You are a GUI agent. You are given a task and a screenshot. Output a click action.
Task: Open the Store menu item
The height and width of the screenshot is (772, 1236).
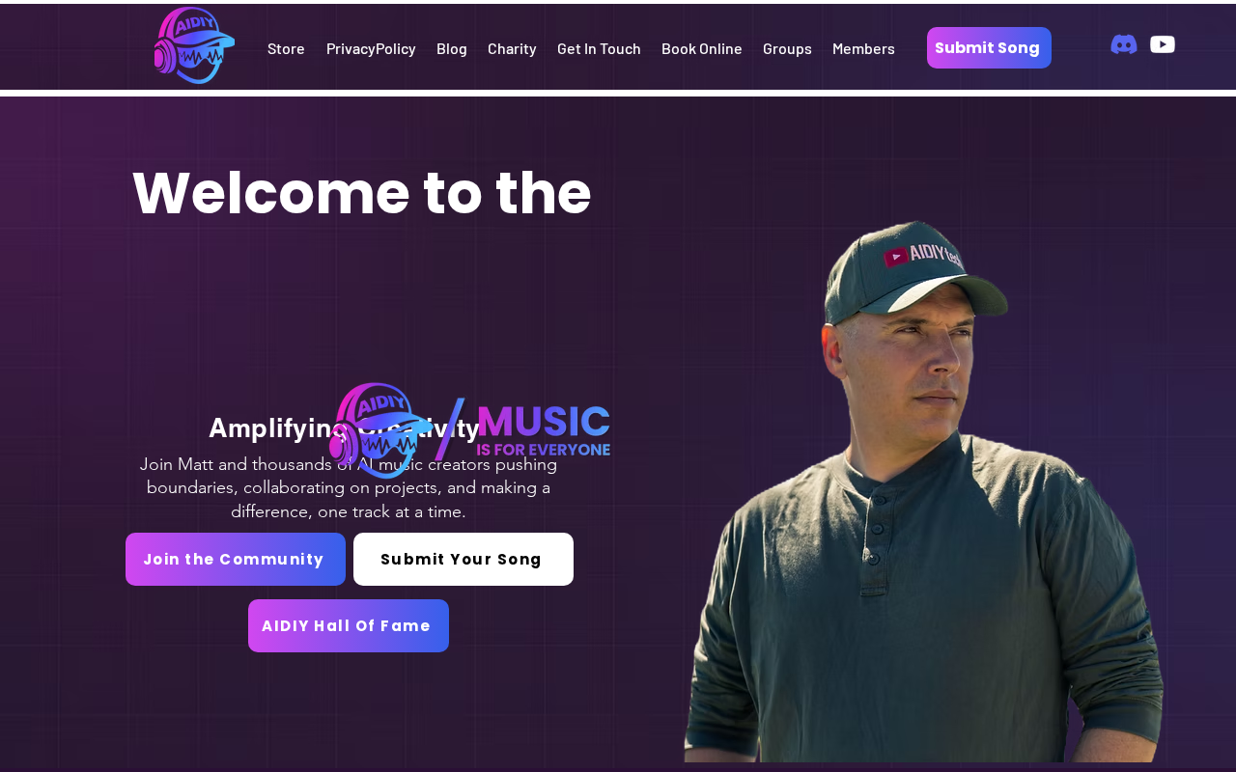pyautogui.click(x=286, y=48)
